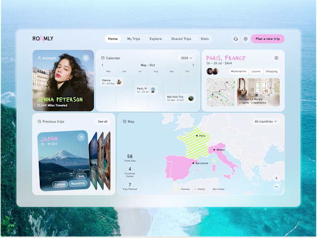This screenshot has width=317, height=238.
Task: Open the Paris, Fr calendar entry
Action: tap(146, 90)
